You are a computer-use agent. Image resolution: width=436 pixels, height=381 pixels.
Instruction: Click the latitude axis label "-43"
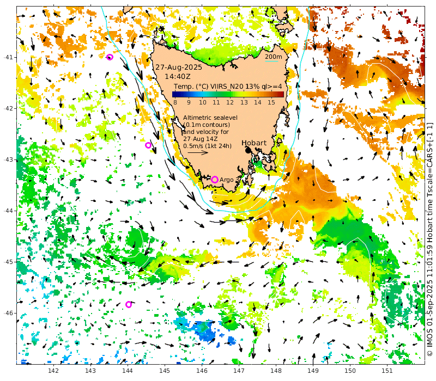click(x=8, y=159)
